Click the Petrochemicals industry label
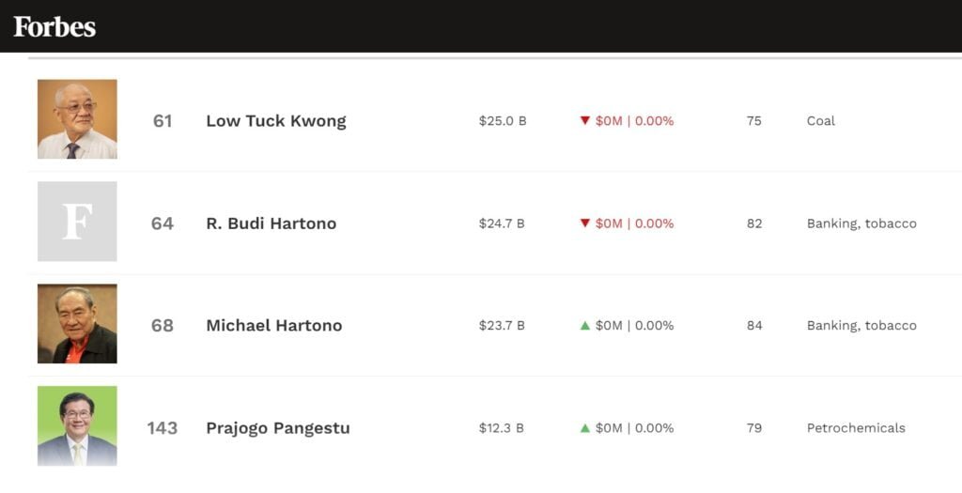The image size is (962, 493). [x=856, y=428]
